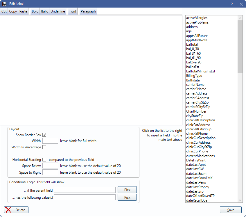
Task: Enable the Width Is Percentage checkbox
Action: coord(44,147)
